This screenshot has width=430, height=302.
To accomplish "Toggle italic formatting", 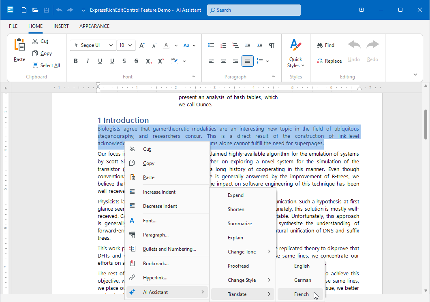I will (88, 61).
